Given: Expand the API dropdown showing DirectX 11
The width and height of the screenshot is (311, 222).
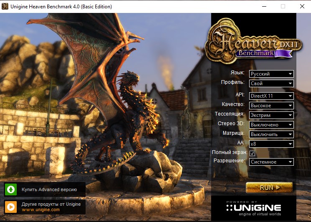Looking at the screenshot, I should [271, 96].
